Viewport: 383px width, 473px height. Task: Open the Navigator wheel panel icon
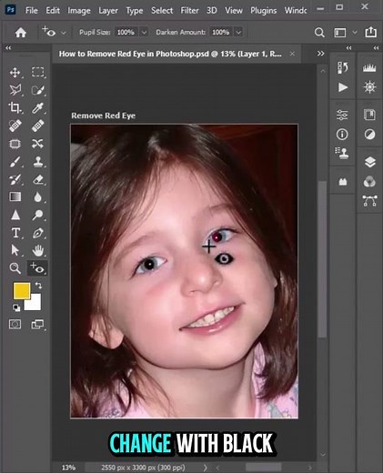(x=369, y=87)
